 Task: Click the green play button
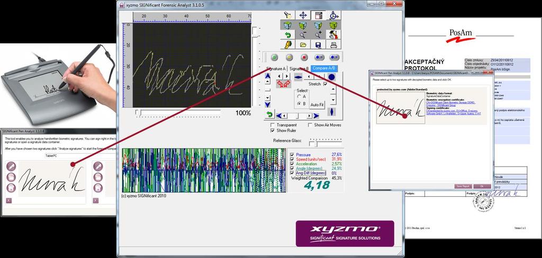point(275,57)
